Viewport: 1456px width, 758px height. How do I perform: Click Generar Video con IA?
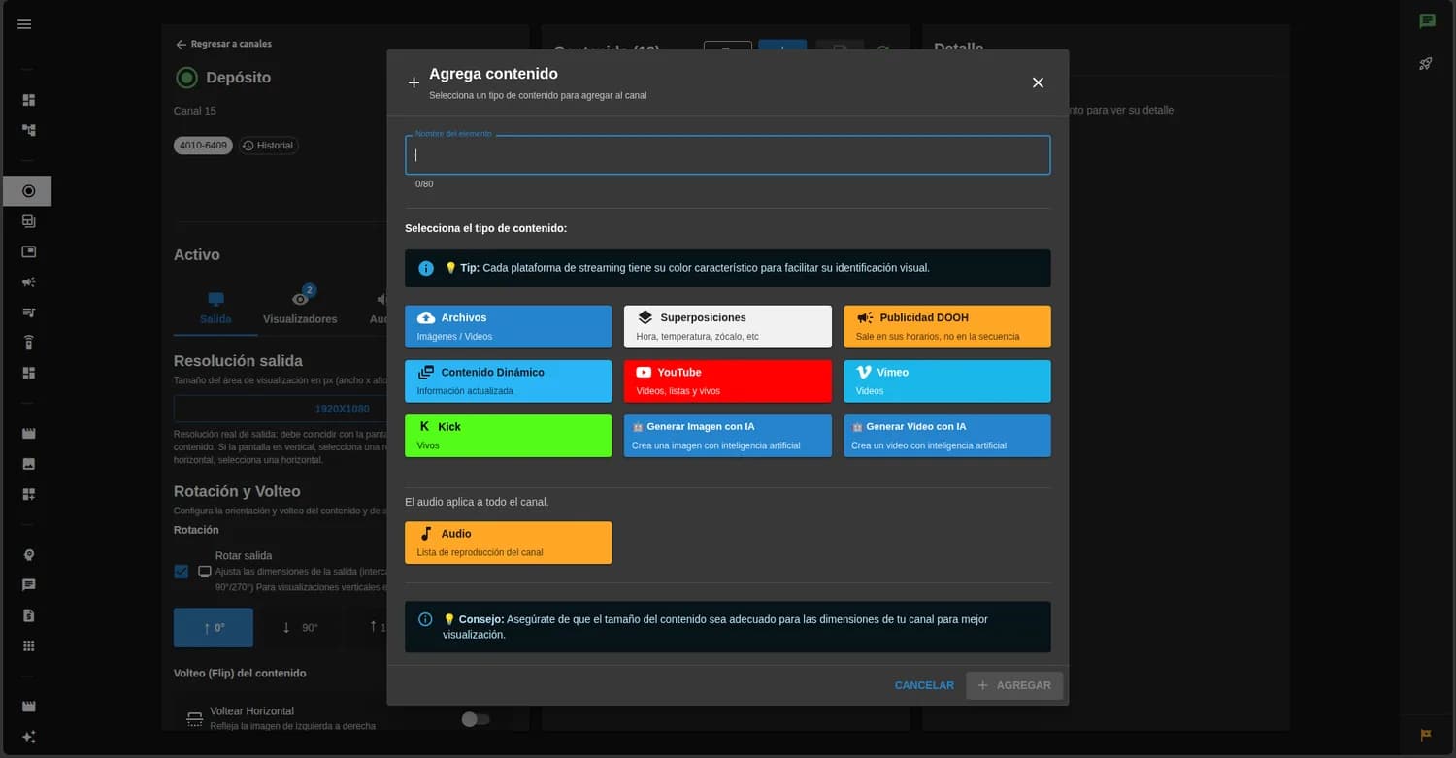coord(947,435)
